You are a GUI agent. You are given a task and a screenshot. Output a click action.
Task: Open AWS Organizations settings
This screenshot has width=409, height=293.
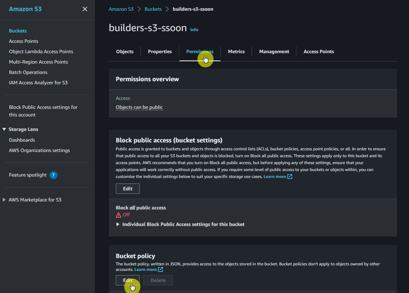(x=40, y=150)
